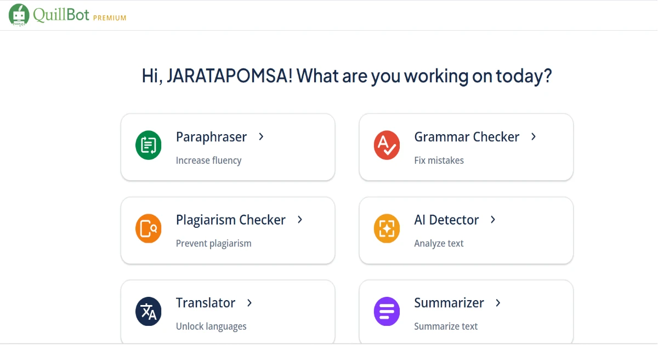Click the chevron next to Translator
658x345 pixels.
[249, 303]
